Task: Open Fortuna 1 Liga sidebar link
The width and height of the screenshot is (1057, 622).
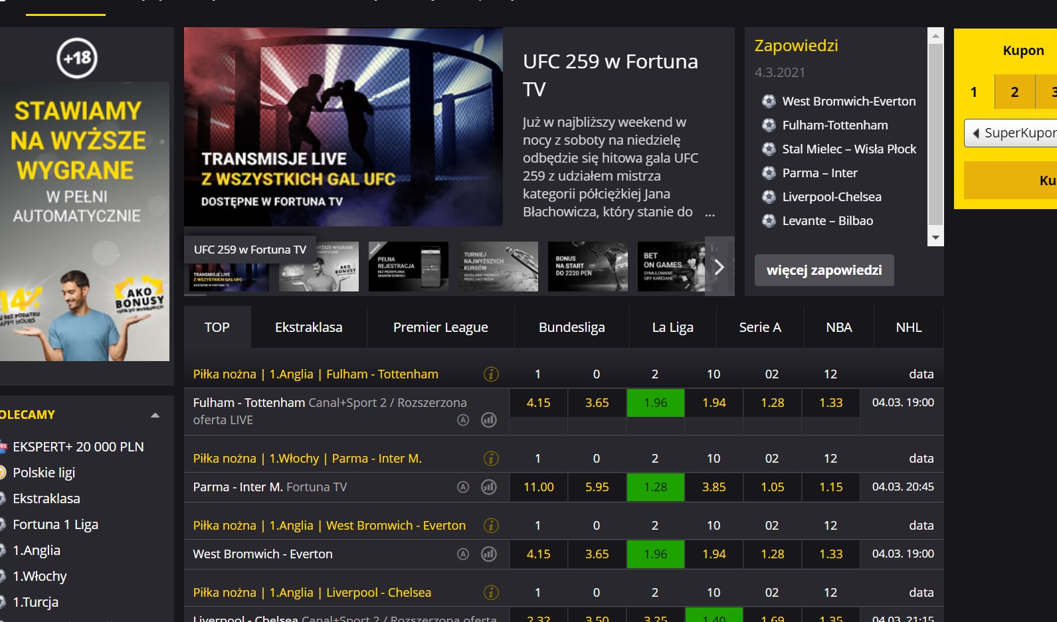Action: (56, 524)
